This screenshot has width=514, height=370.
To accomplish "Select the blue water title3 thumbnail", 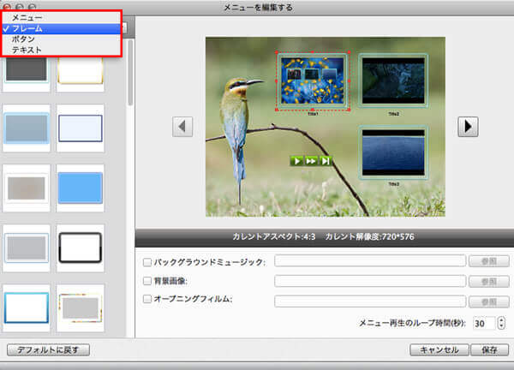I will (x=393, y=152).
